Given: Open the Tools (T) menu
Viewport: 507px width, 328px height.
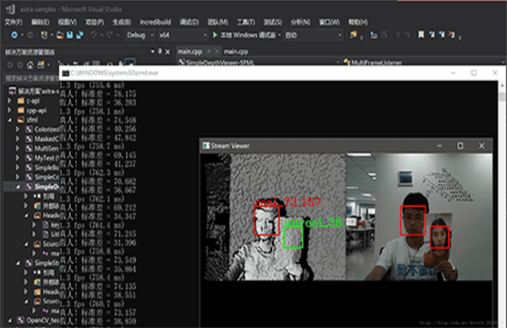Looking at the screenshot, I should point(246,22).
